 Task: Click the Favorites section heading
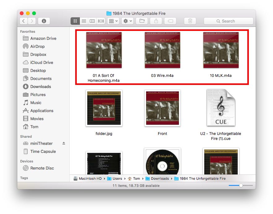point(28,31)
